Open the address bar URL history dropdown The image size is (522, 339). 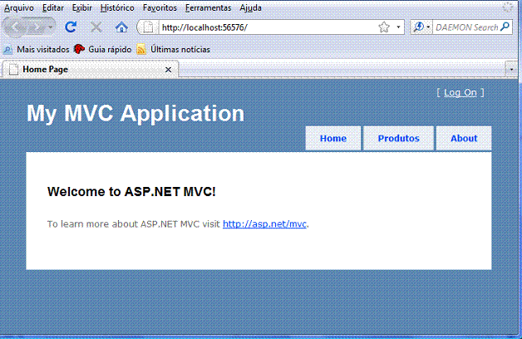[x=398, y=27]
